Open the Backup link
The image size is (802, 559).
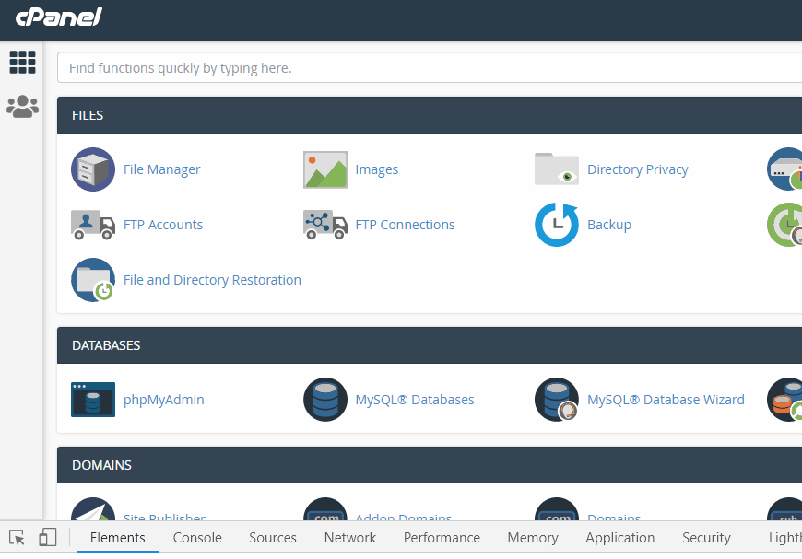pyautogui.click(x=609, y=225)
